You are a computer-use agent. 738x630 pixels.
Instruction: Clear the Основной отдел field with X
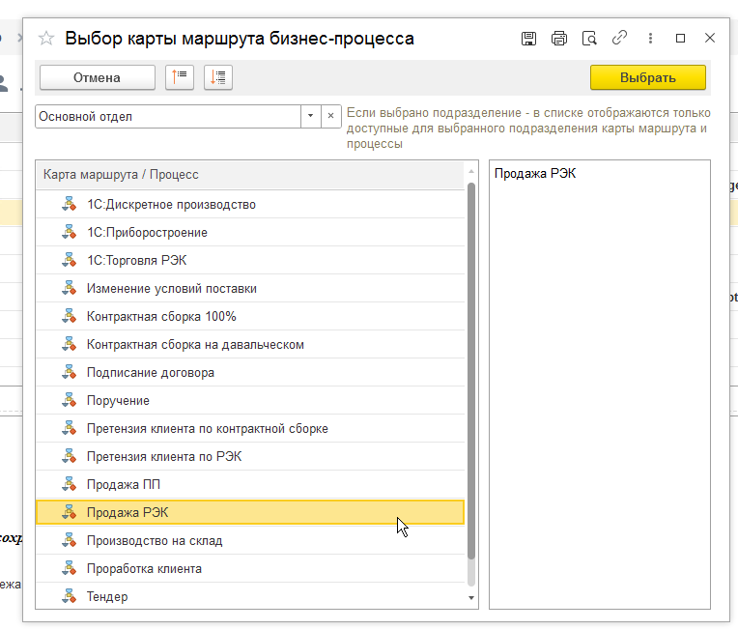pos(330,116)
